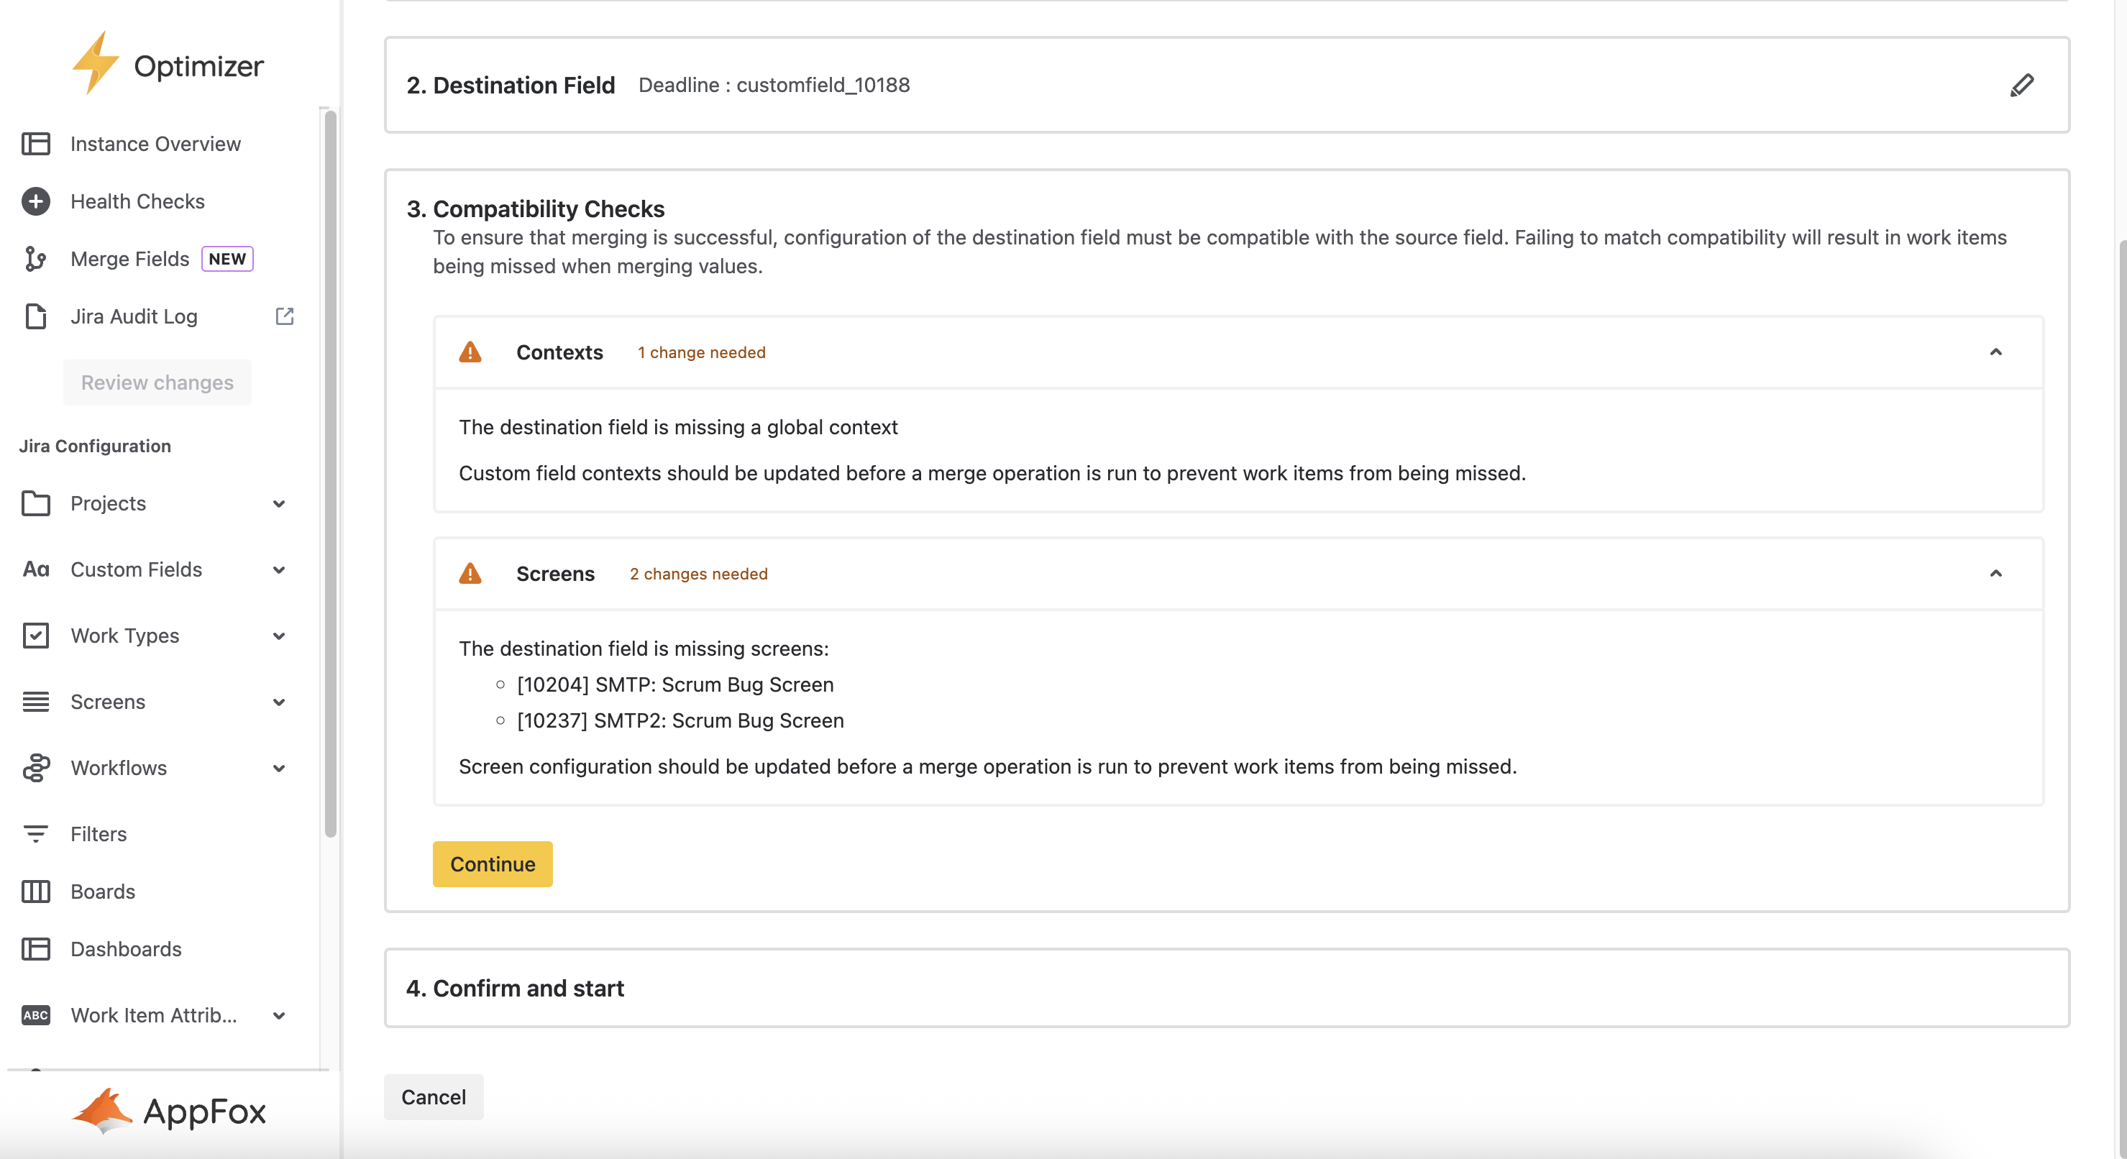Click the Instance Overview sidebar icon
The height and width of the screenshot is (1159, 2127).
[x=35, y=144]
